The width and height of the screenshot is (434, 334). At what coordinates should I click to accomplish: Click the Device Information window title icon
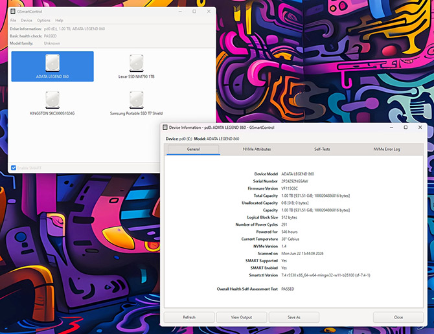(x=165, y=127)
